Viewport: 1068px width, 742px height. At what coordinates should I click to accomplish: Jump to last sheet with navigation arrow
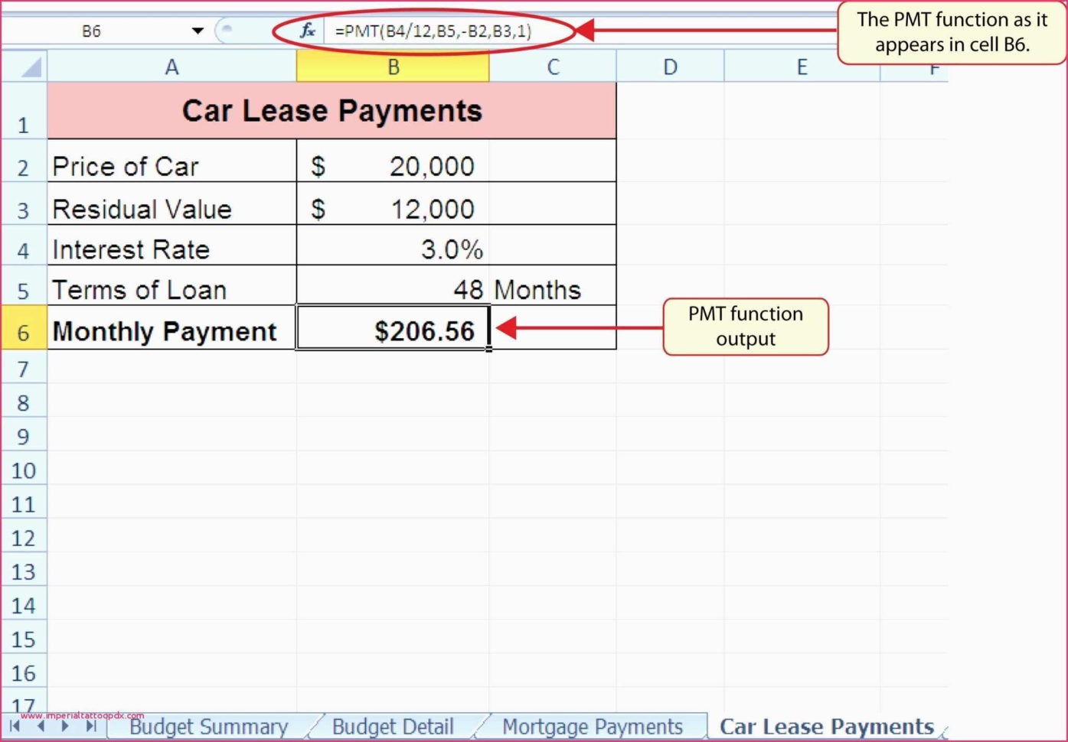[x=91, y=726]
